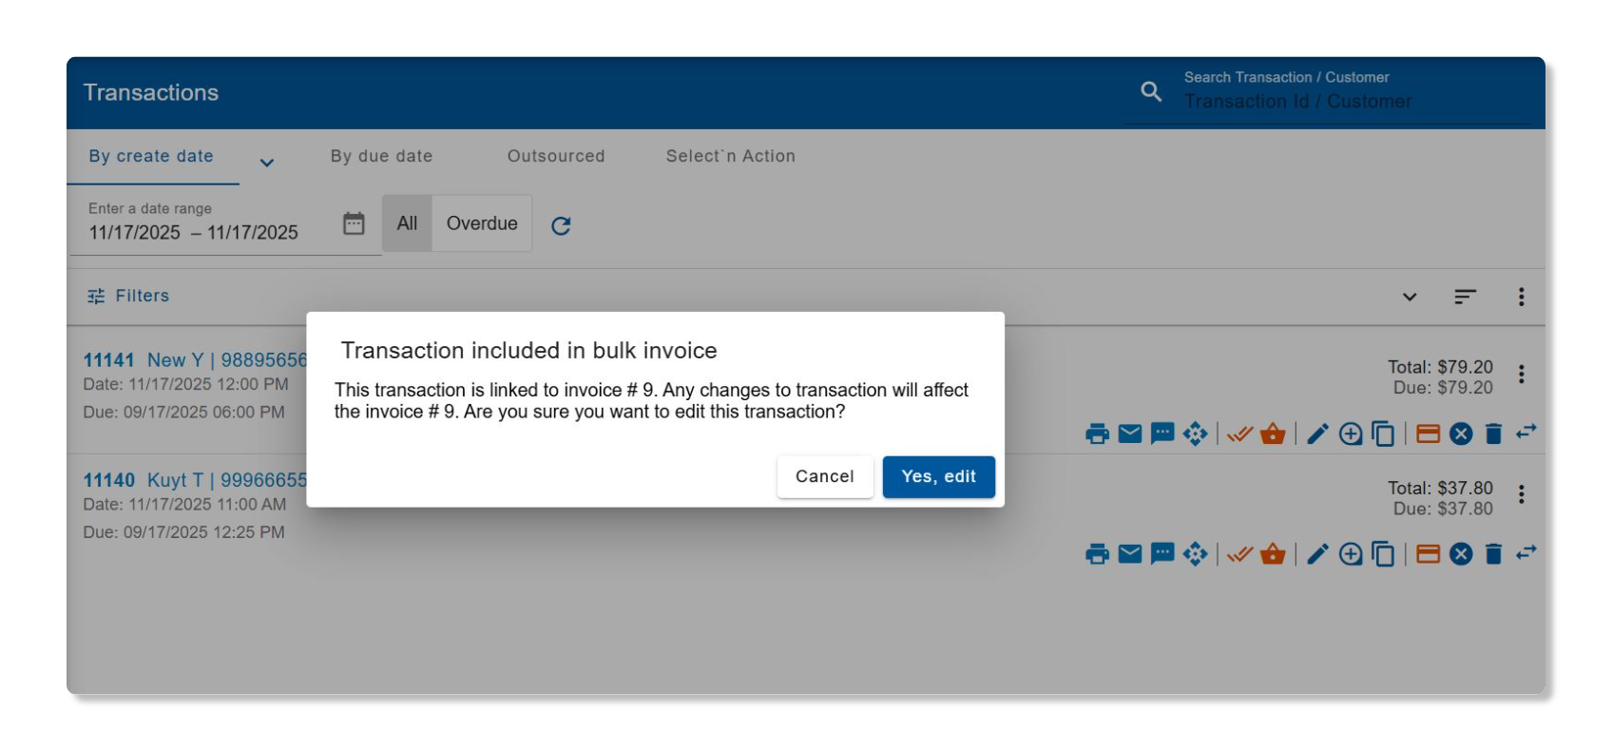This screenshot has width=1612, height=751.
Task: Click the double checkmark icon for transaction 11141
Action: [x=1239, y=434]
